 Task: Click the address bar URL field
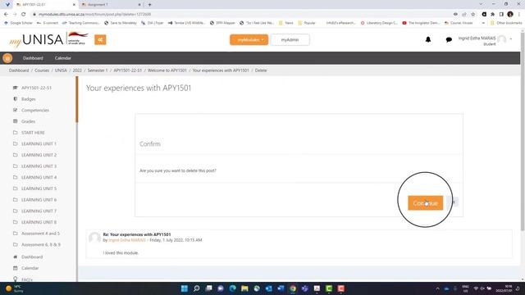coord(241,15)
